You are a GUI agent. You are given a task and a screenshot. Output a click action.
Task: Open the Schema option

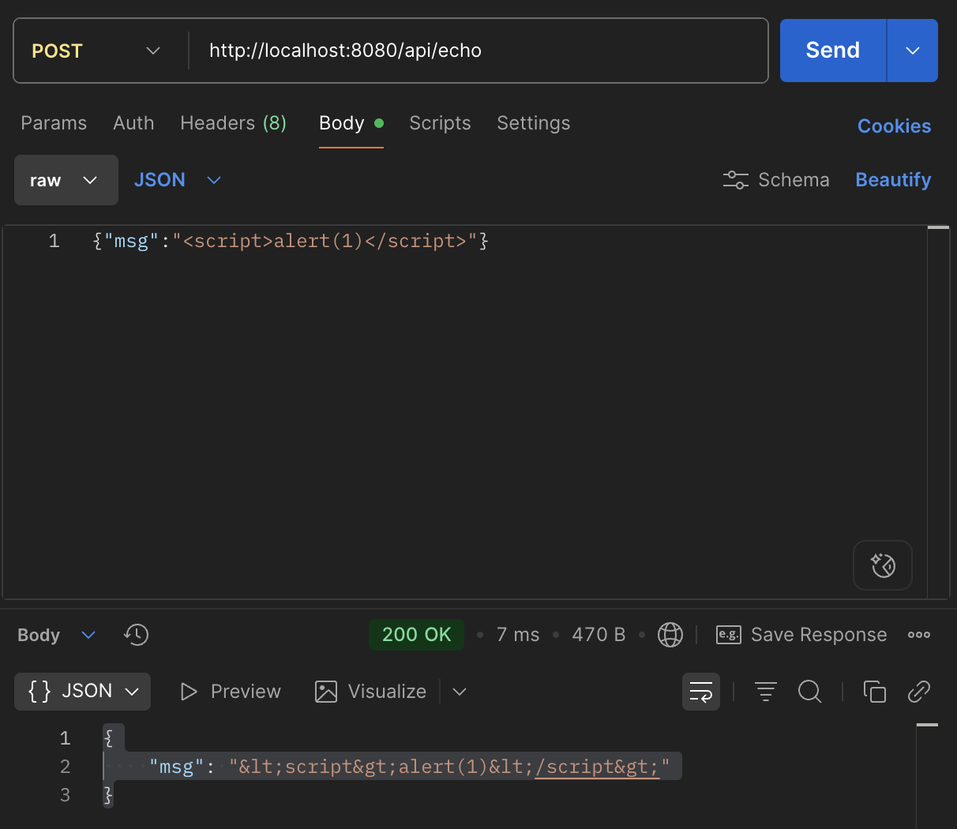click(776, 180)
